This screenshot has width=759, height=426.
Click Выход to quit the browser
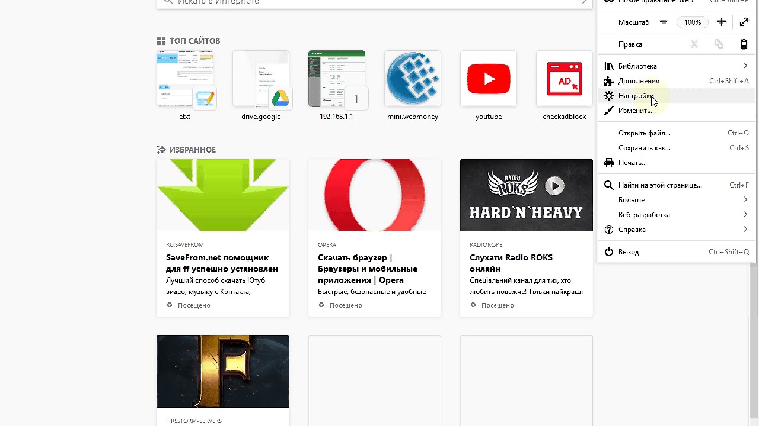[x=676, y=252]
